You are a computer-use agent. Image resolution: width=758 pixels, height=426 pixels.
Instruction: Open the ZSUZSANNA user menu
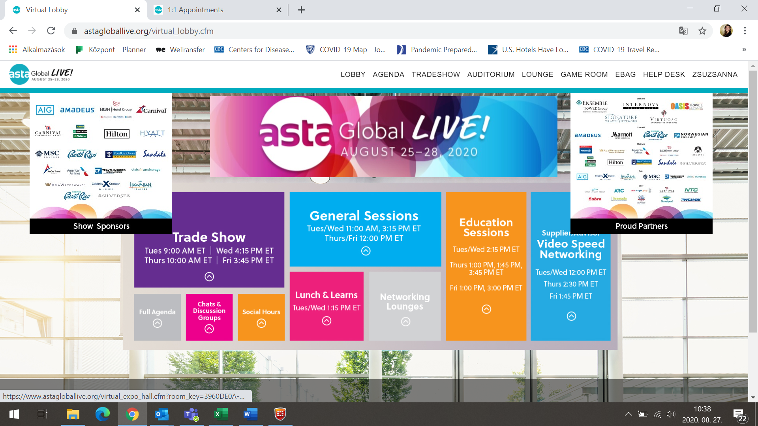pyautogui.click(x=715, y=75)
